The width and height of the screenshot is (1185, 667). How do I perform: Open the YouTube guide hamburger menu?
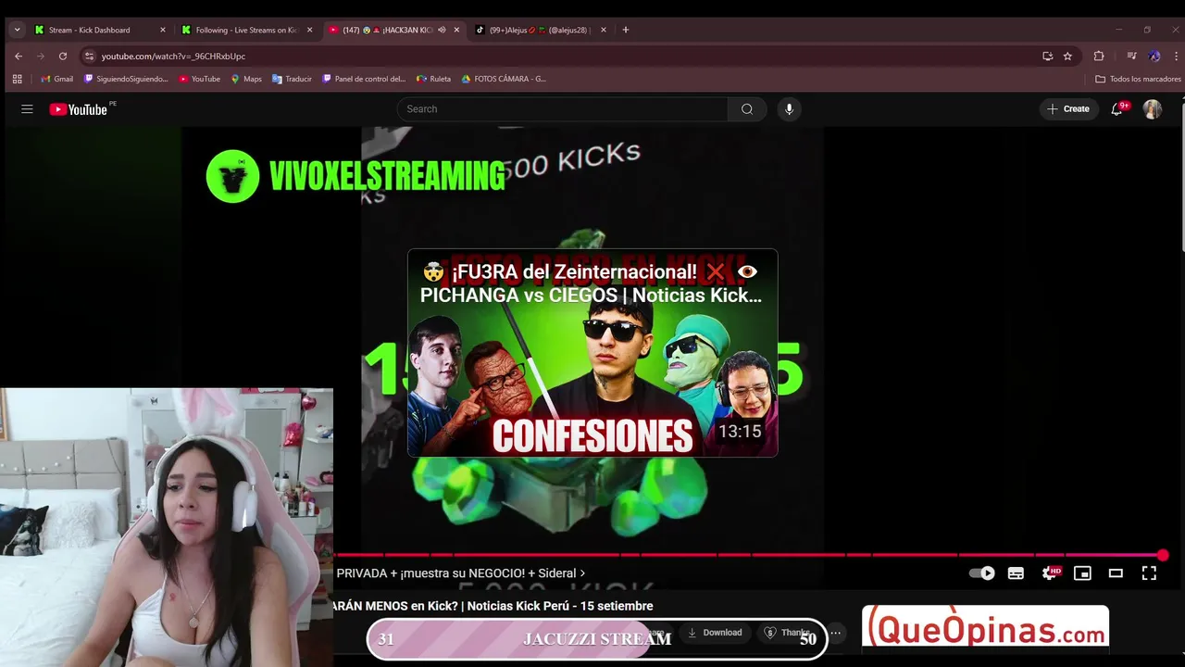point(27,109)
